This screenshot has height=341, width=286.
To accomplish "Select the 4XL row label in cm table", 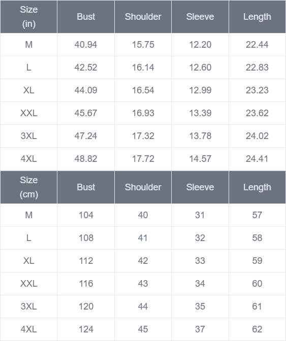I will pyautogui.click(x=29, y=329).
